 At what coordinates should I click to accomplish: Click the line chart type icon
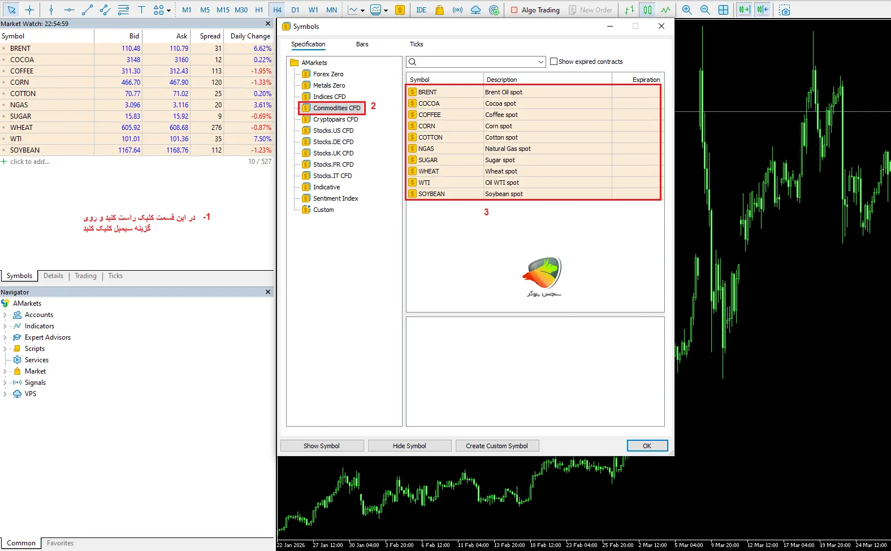(353, 10)
